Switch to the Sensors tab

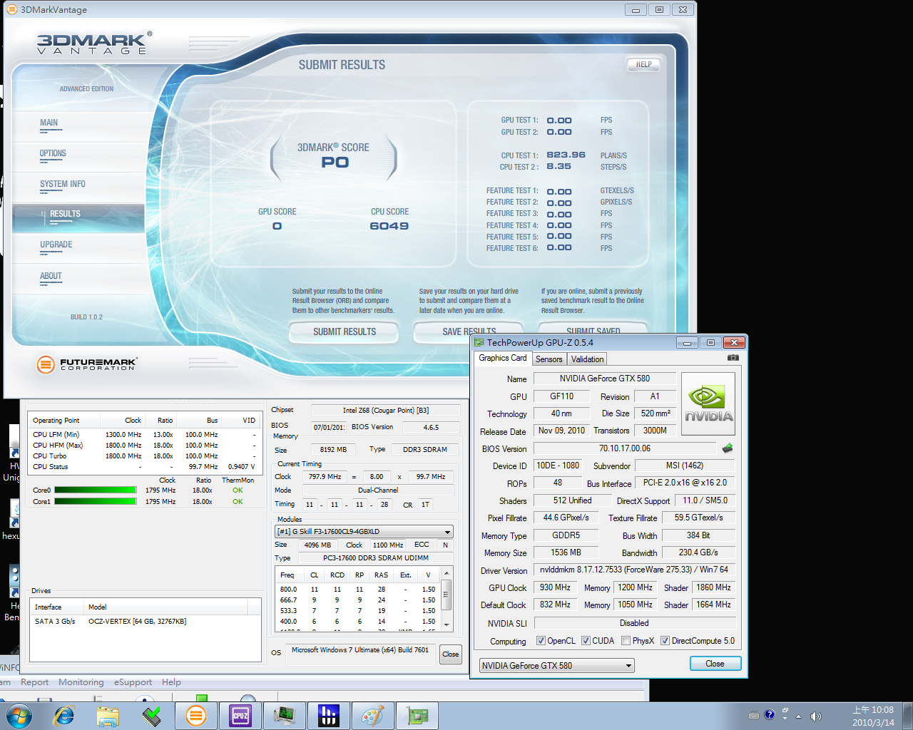click(549, 359)
